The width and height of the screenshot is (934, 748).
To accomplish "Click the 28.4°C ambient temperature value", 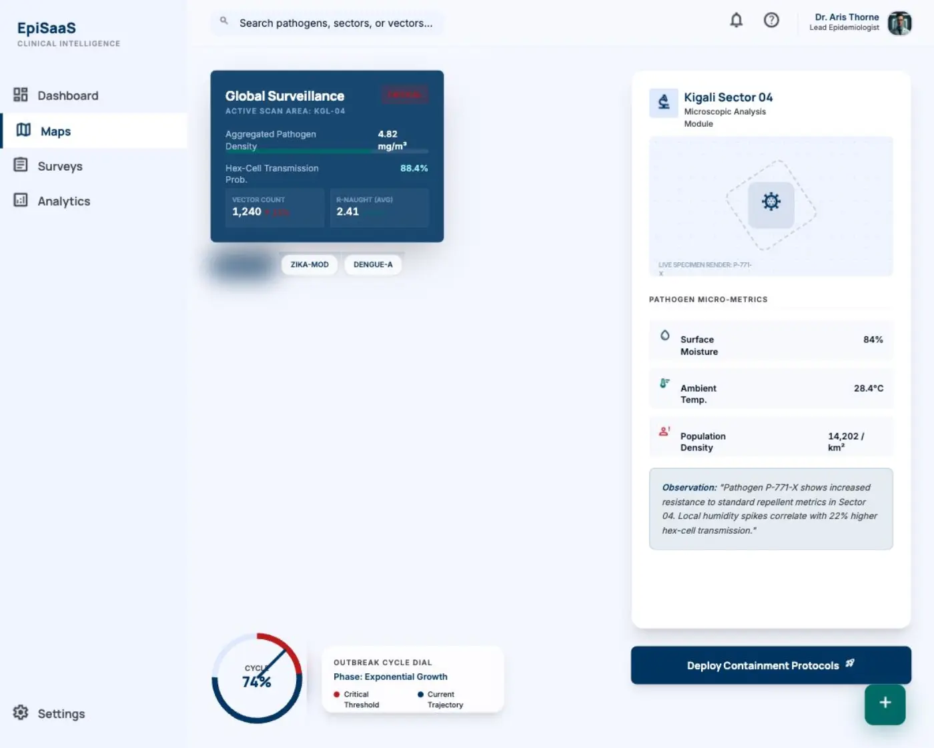I will [x=868, y=388].
